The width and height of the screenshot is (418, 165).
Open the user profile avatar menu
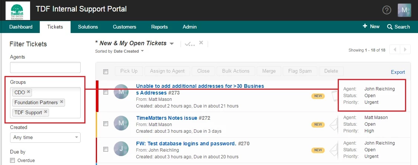404,10
